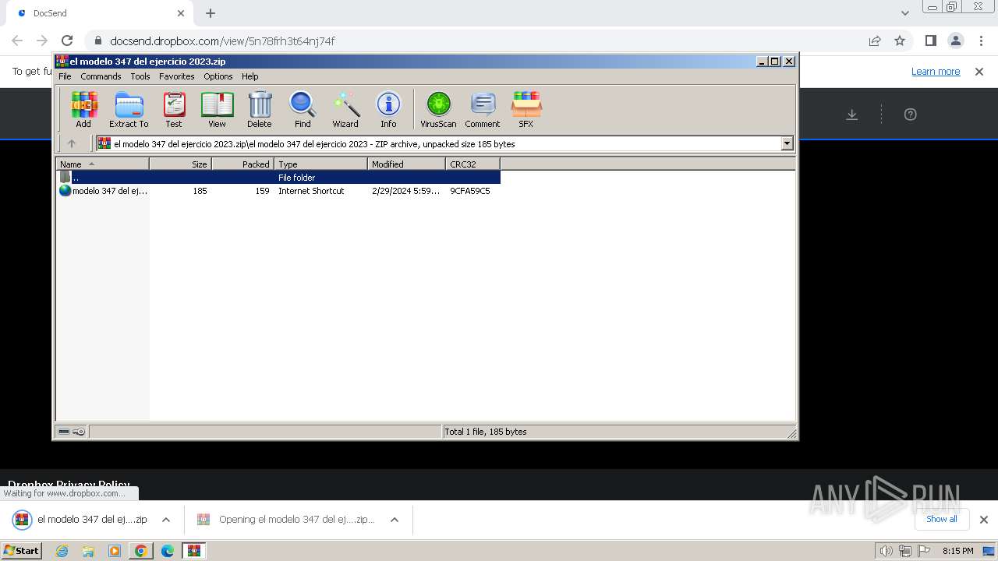Toggle Chrome side panel icon
The width and height of the screenshot is (998, 561).
click(x=930, y=41)
